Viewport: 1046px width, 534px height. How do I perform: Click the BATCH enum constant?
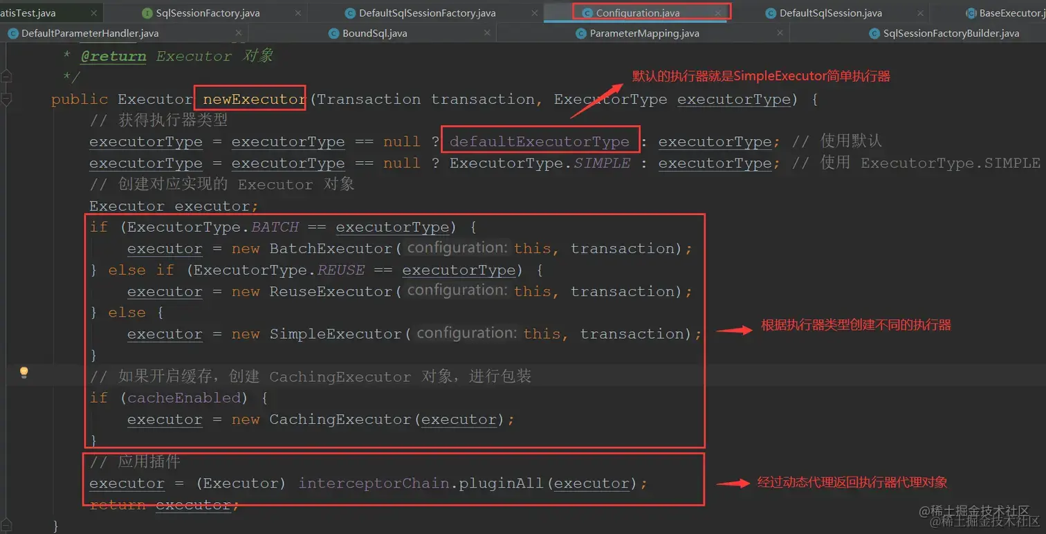point(275,227)
